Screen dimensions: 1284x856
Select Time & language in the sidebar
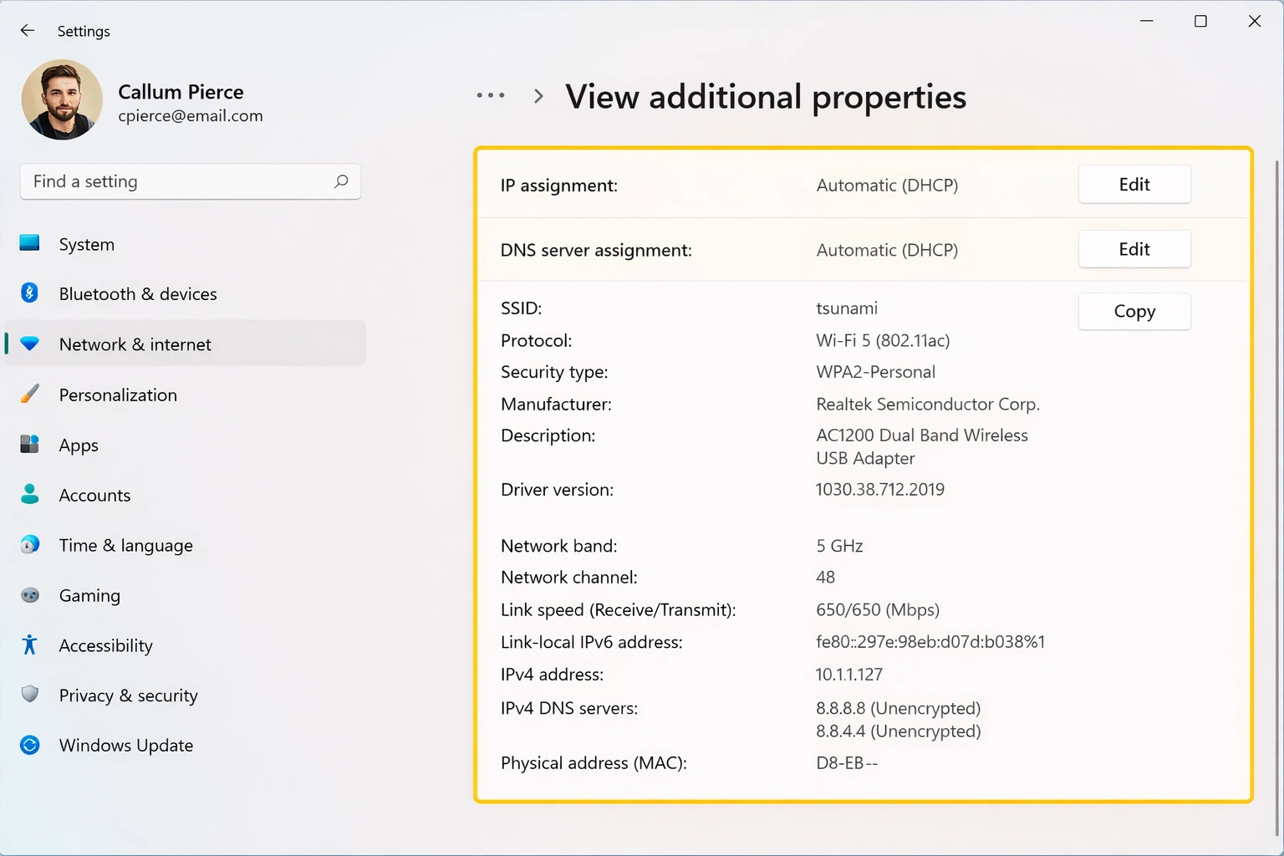tap(125, 544)
